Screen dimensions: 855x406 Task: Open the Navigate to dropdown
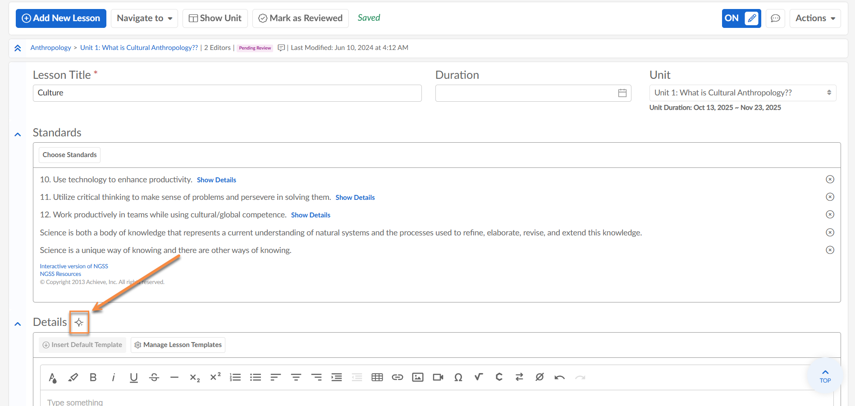point(144,18)
